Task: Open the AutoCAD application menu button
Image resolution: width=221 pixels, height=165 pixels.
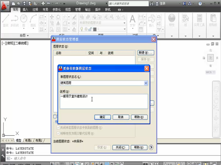Action: pyautogui.click(x=5, y=6)
